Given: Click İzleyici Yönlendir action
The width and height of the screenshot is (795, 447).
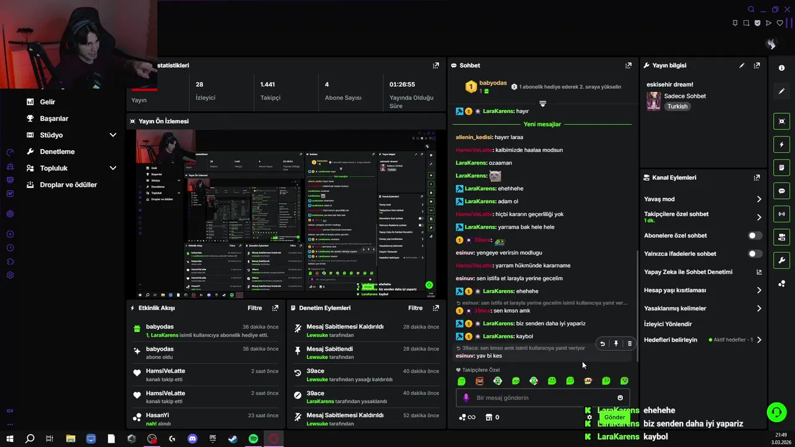Looking at the screenshot, I should point(668,324).
